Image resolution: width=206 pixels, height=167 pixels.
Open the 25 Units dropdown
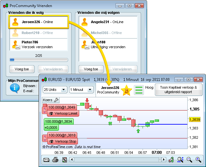[55, 90]
